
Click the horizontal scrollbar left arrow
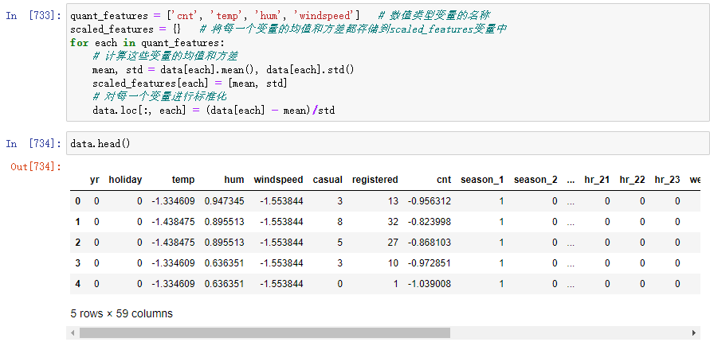coord(73,333)
